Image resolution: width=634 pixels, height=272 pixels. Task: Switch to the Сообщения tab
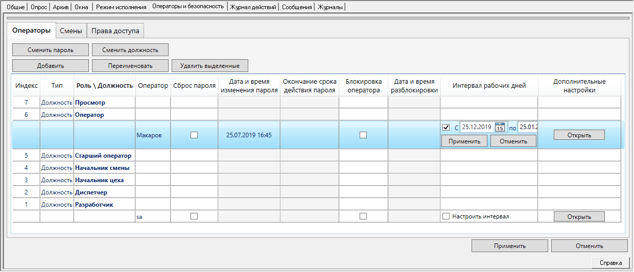pyautogui.click(x=297, y=7)
